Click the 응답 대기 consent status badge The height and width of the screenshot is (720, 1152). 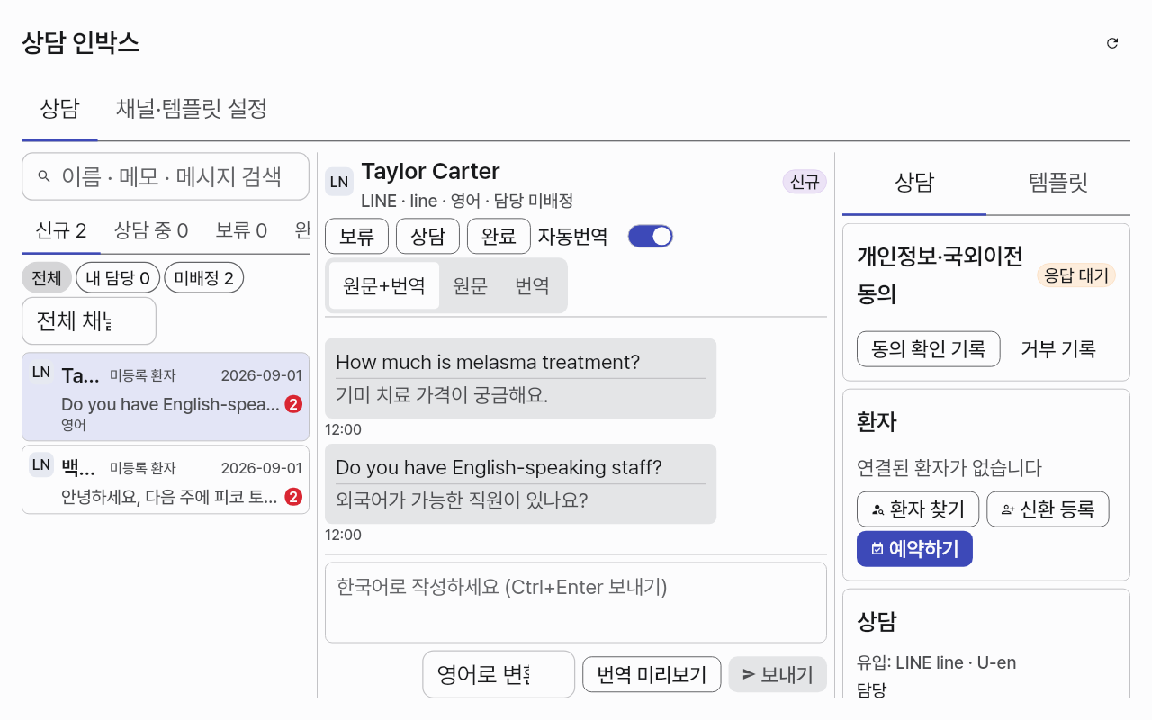1076,275
